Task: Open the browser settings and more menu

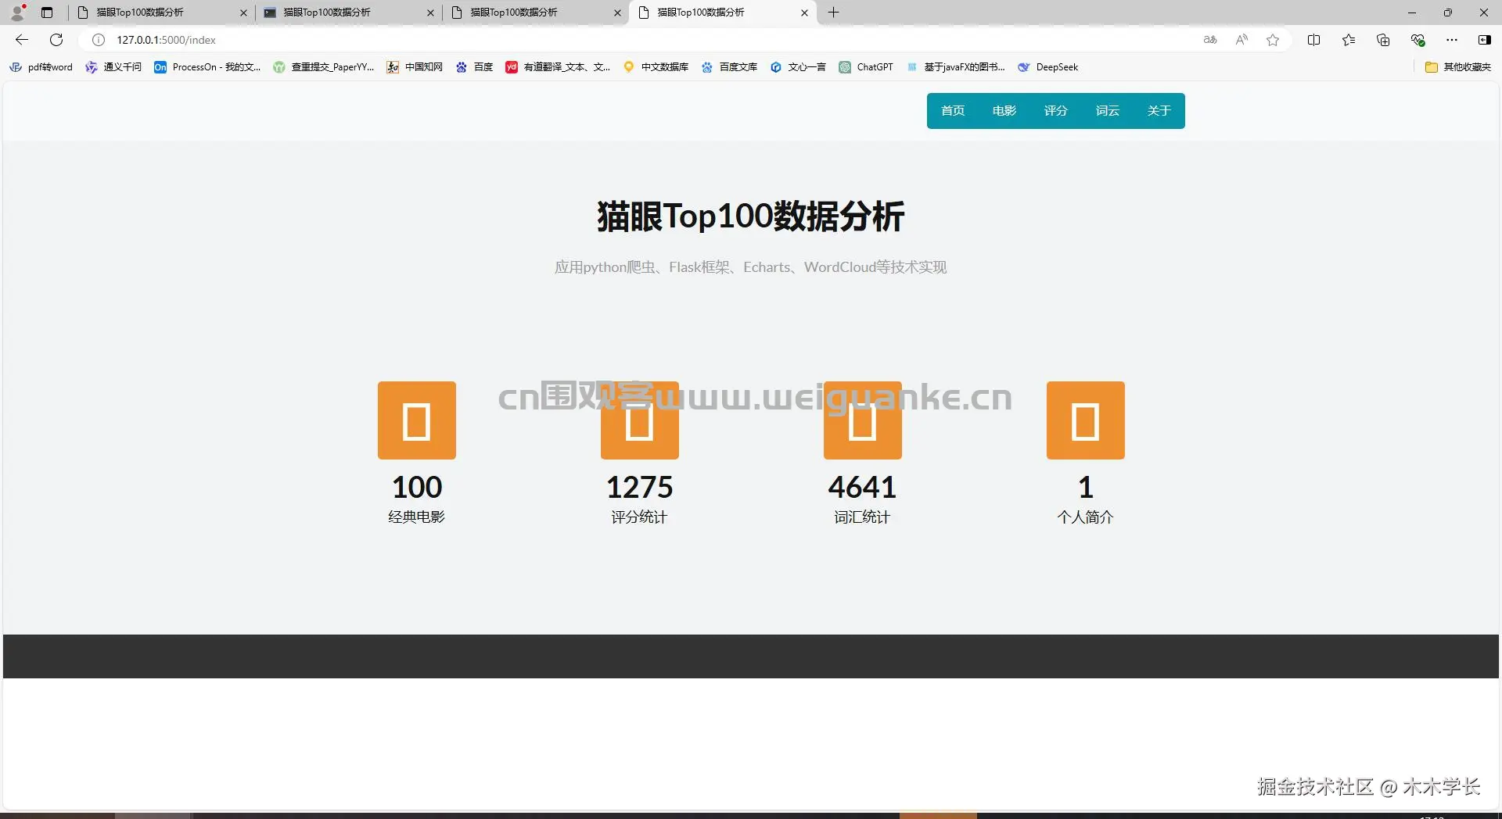Action: pos(1452,40)
